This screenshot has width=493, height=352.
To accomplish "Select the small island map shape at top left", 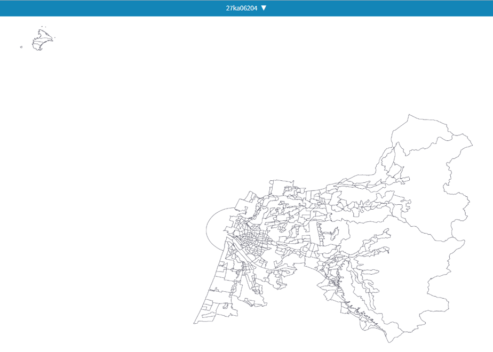I will 43,40.
